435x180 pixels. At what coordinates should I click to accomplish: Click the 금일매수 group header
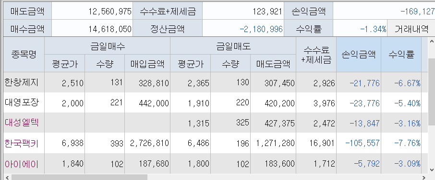(108, 46)
